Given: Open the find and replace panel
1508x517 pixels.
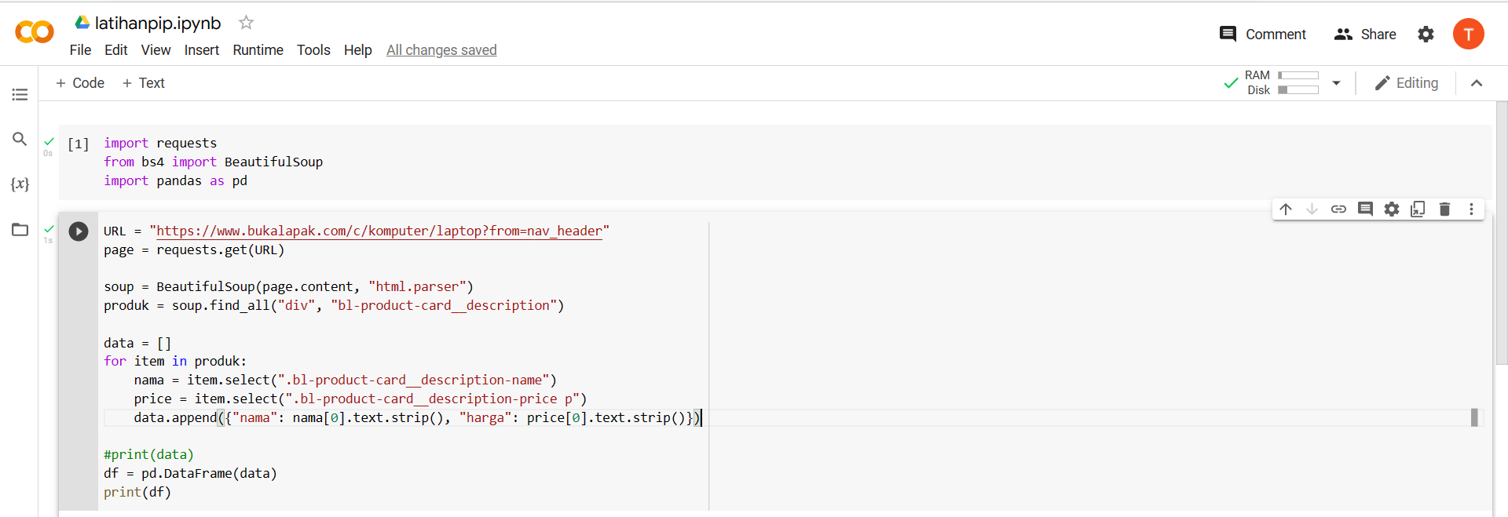Looking at the screenshot, I should pos(20,139).
